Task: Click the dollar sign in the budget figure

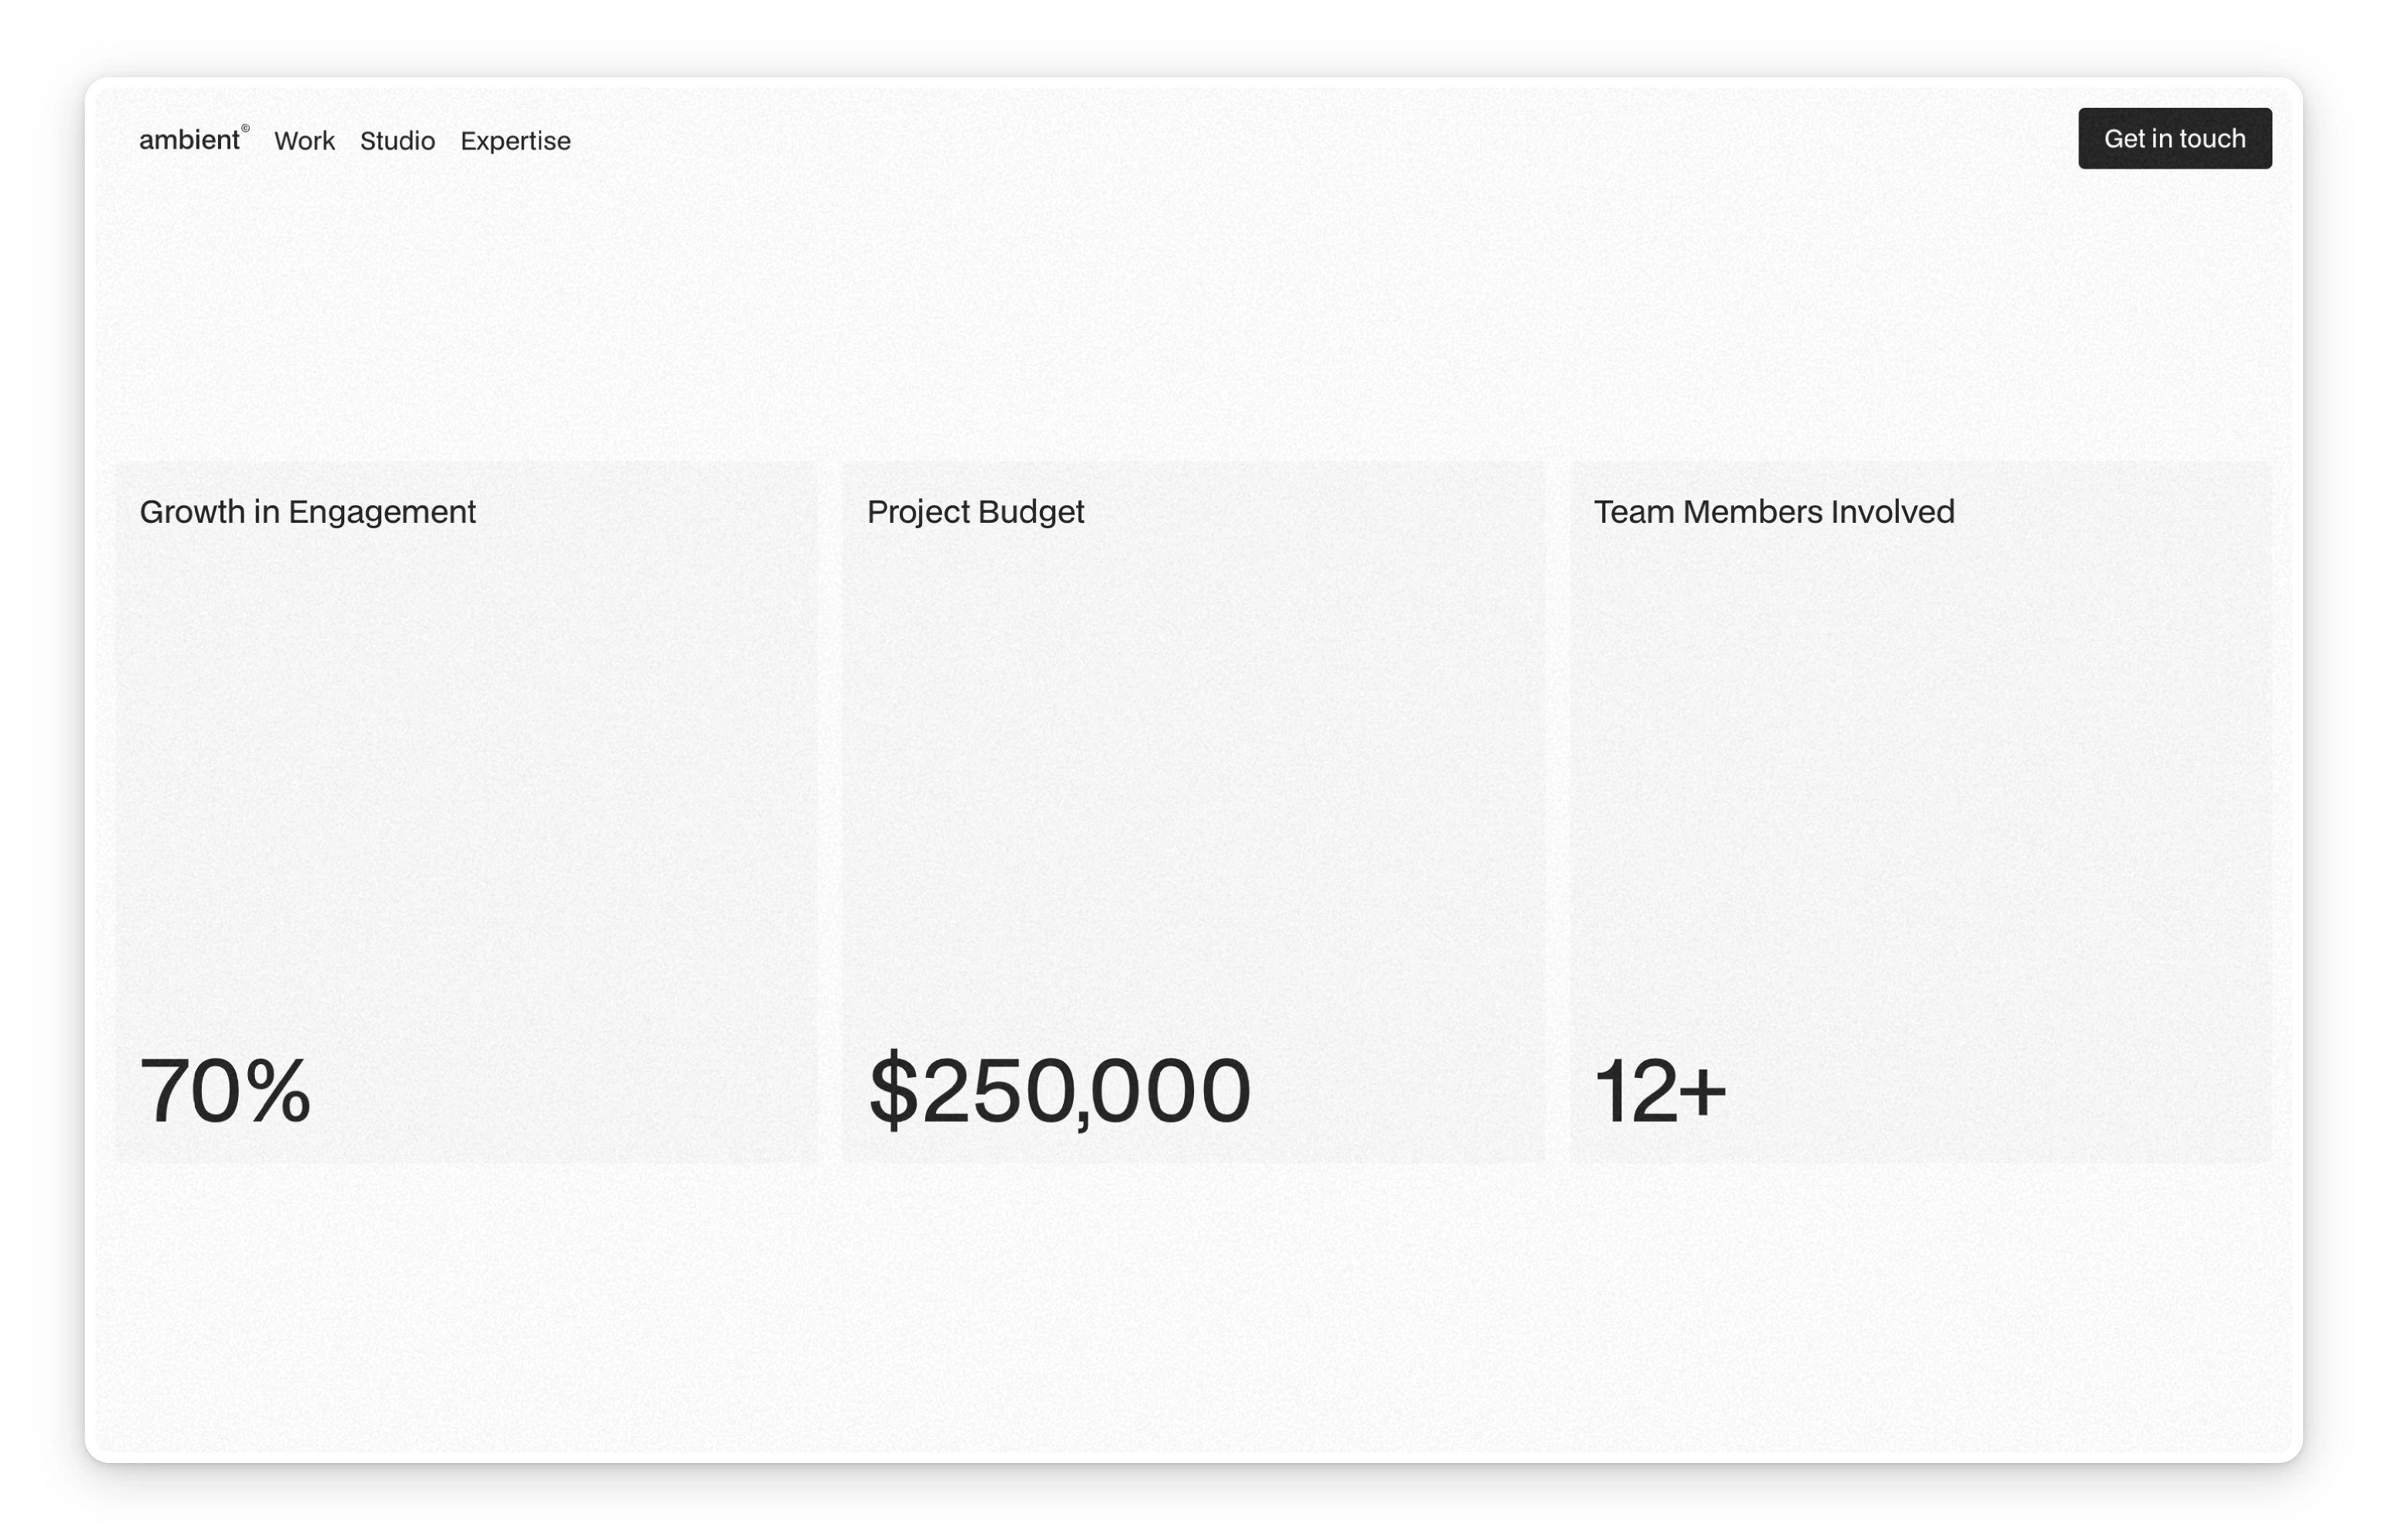Action: pyautogui.click(x=892, y=1090)
